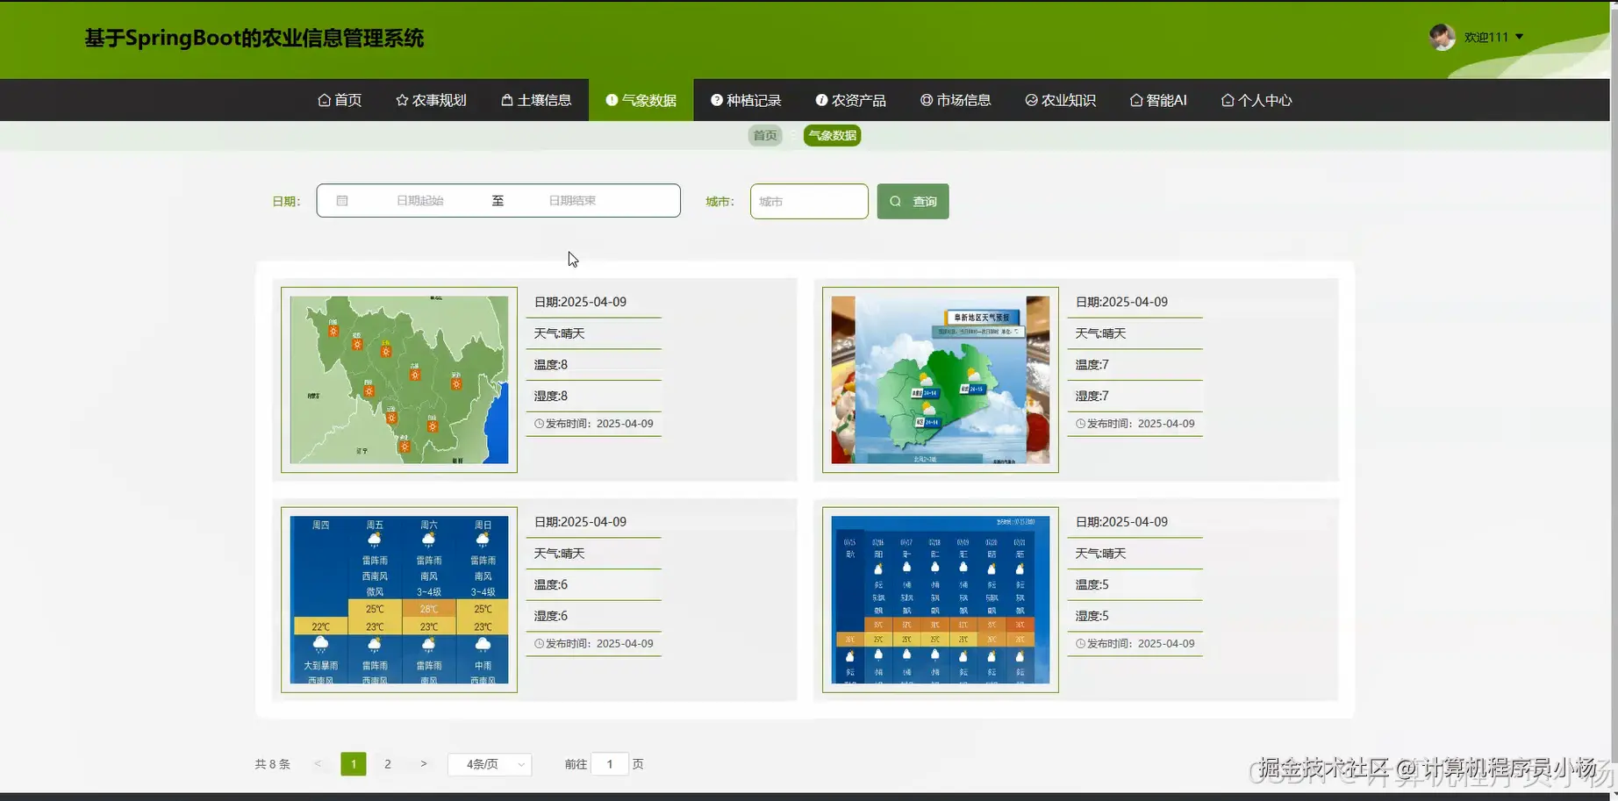The image size is (1618, 801).
Task: Open the 4条/页 page-size dropdown
Action: point(489,764)
